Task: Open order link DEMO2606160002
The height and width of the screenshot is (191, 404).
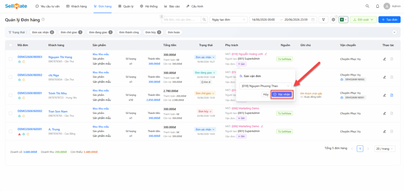Action: [30, 111]
